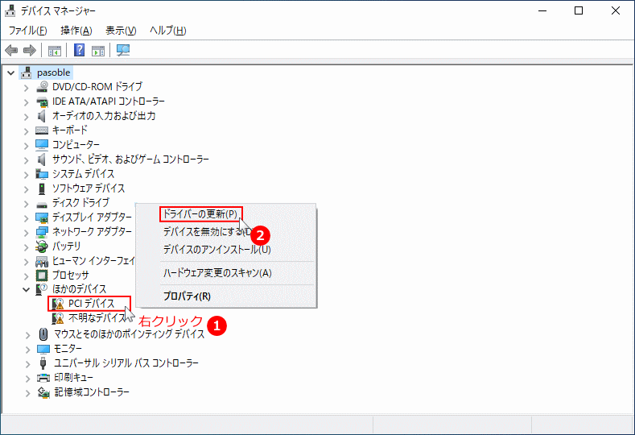
Task: Open the 表示(V) menu
Action: coord(121,31)
